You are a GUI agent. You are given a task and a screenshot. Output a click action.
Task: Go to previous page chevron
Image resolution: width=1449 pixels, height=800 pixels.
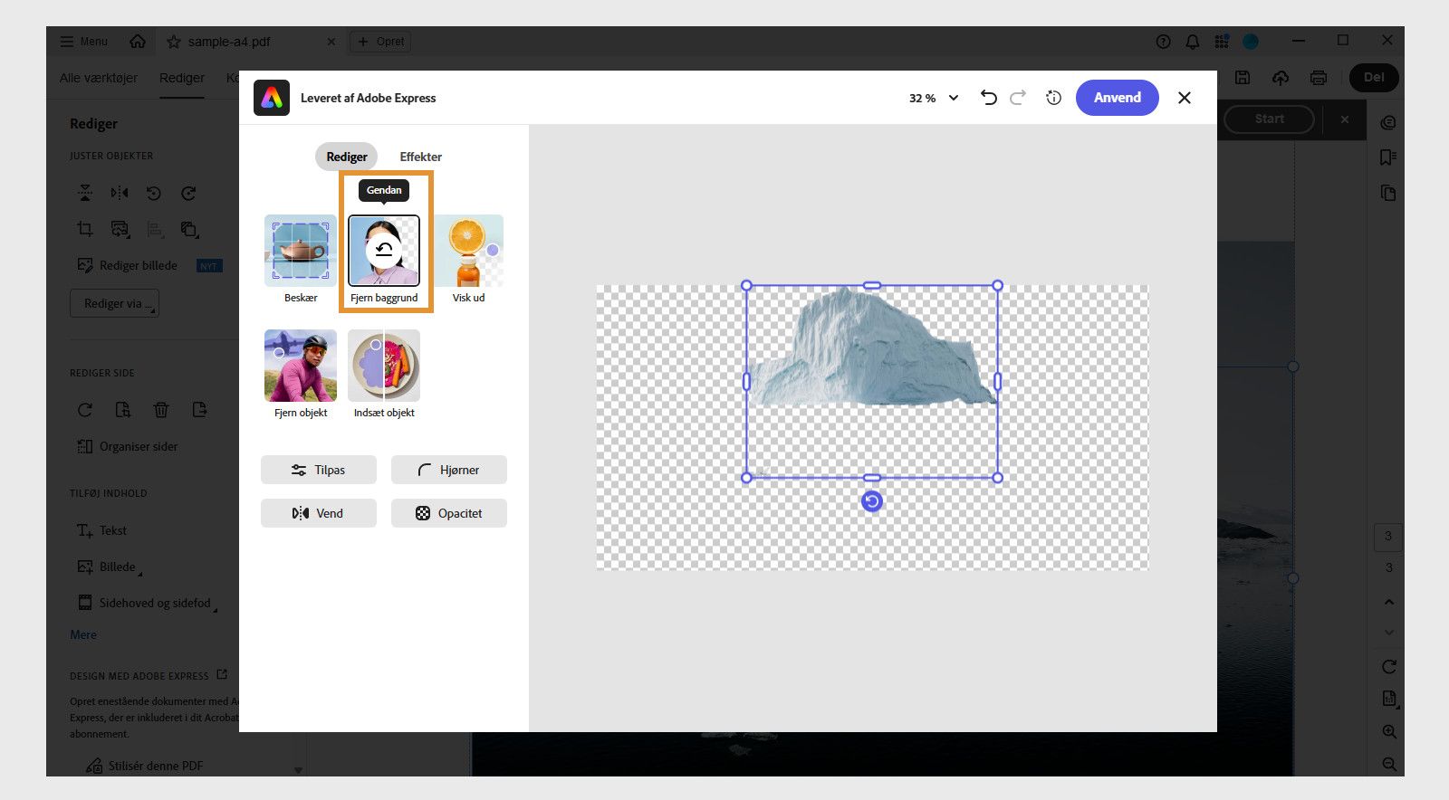click(x=1389, y=602)
